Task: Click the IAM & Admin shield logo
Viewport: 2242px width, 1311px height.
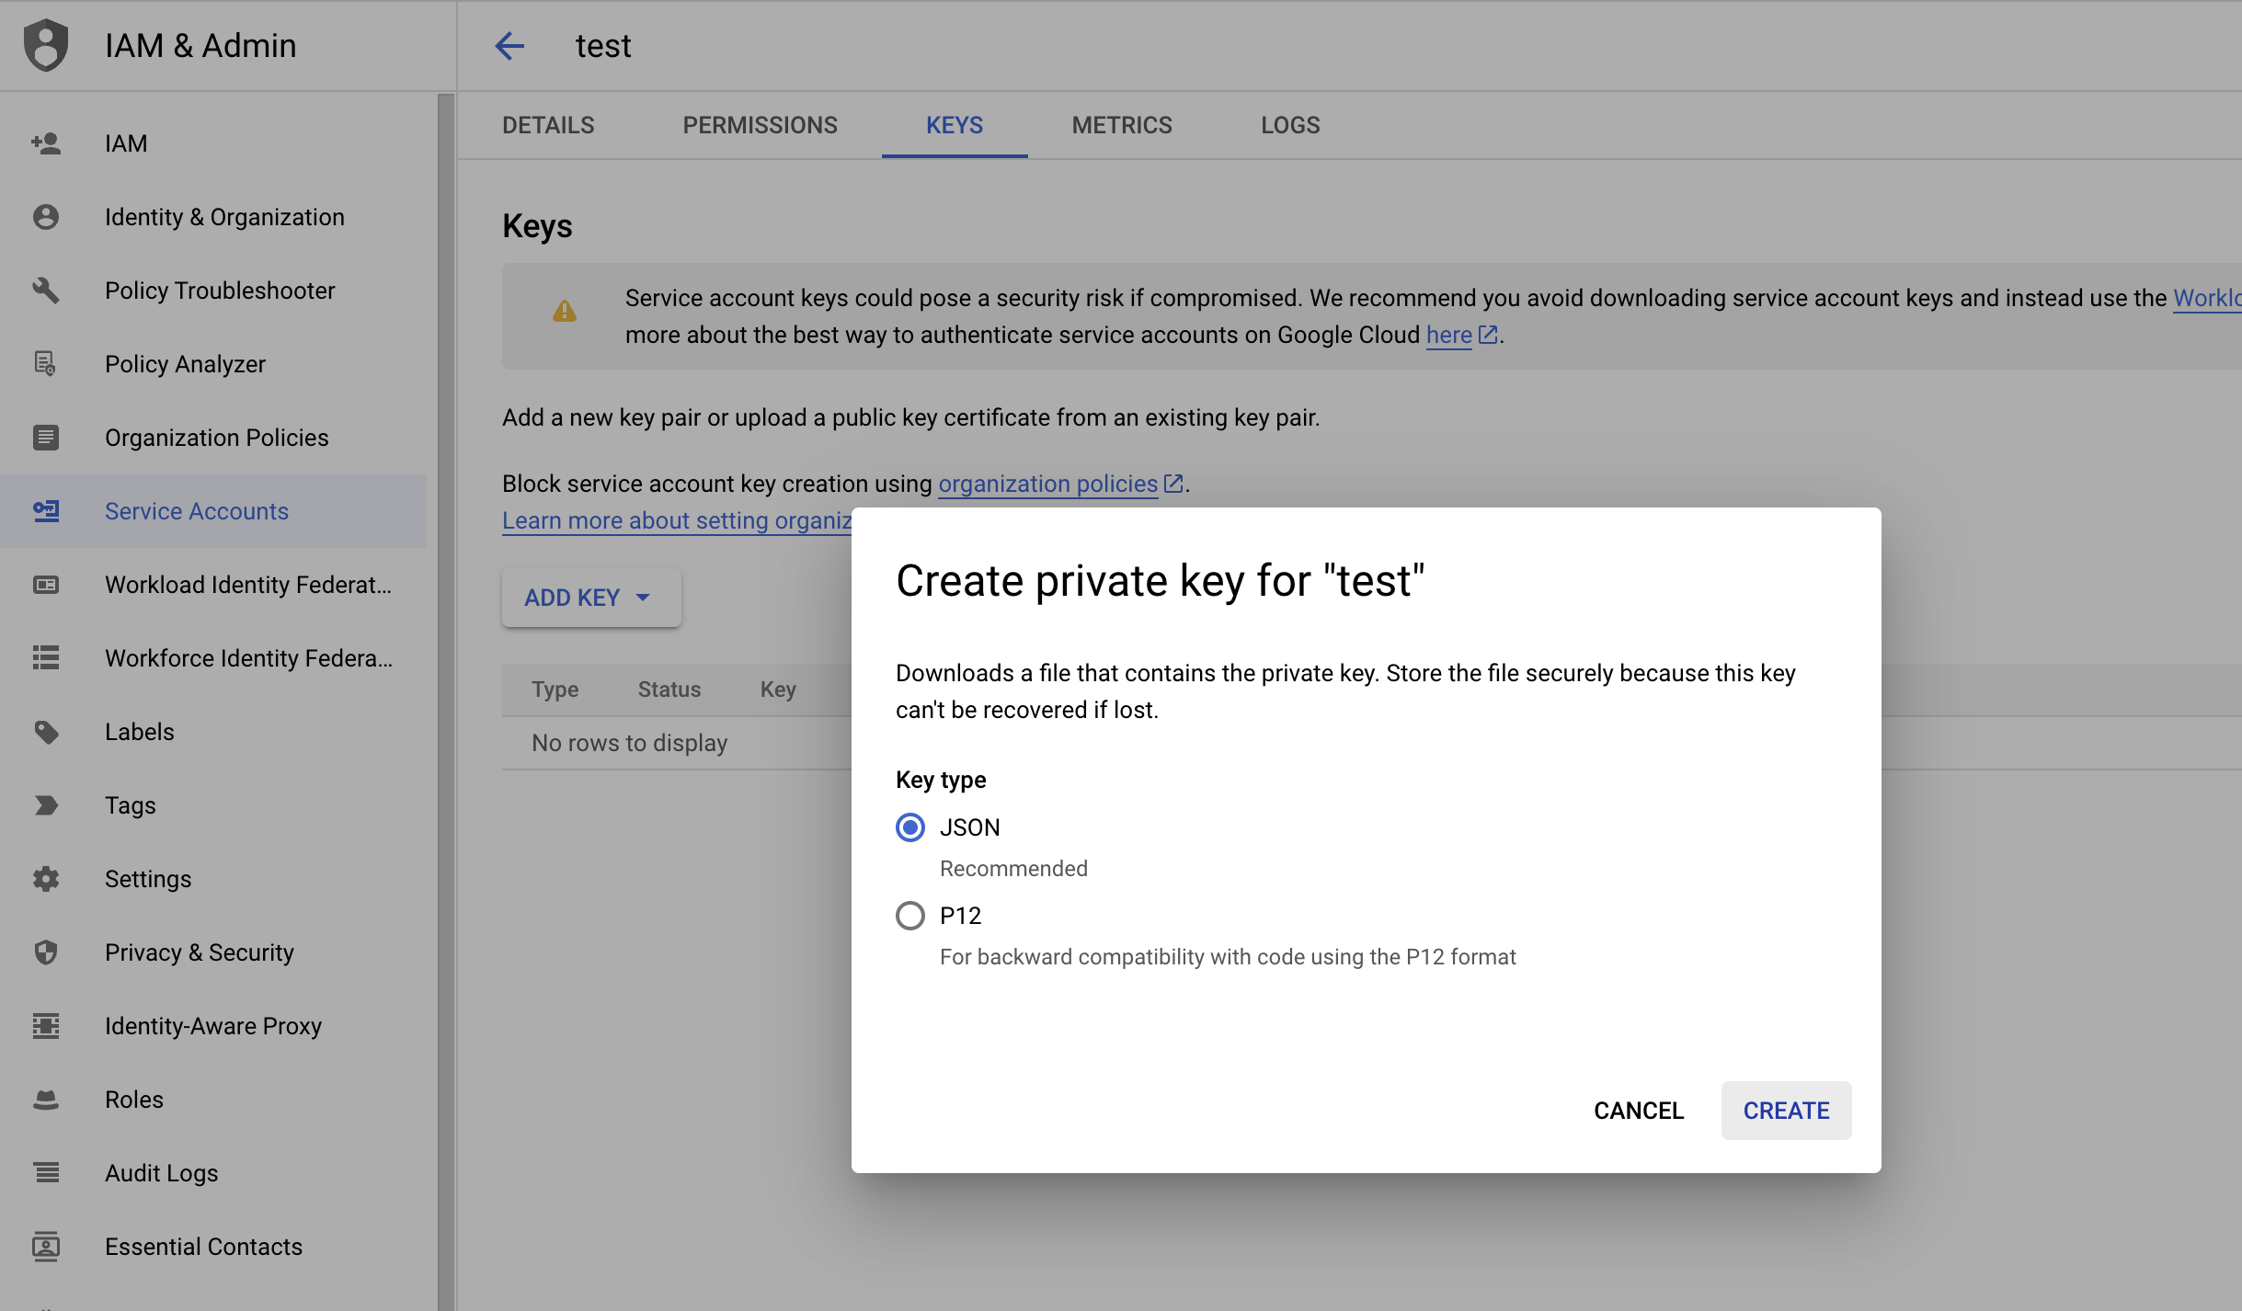Action: (46, 45)
